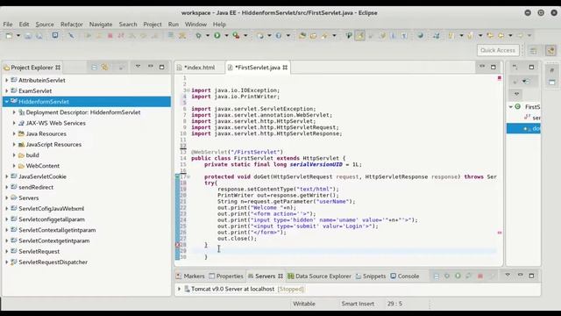The width and height of the screenshot is (561, 316).
Task: Open Project Explorer view menu triangle
Action: pos(138,67)
